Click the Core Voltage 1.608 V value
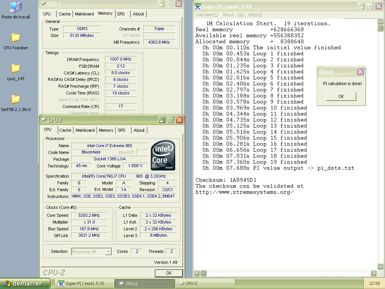Screen dimensions: 385x289 135,166
